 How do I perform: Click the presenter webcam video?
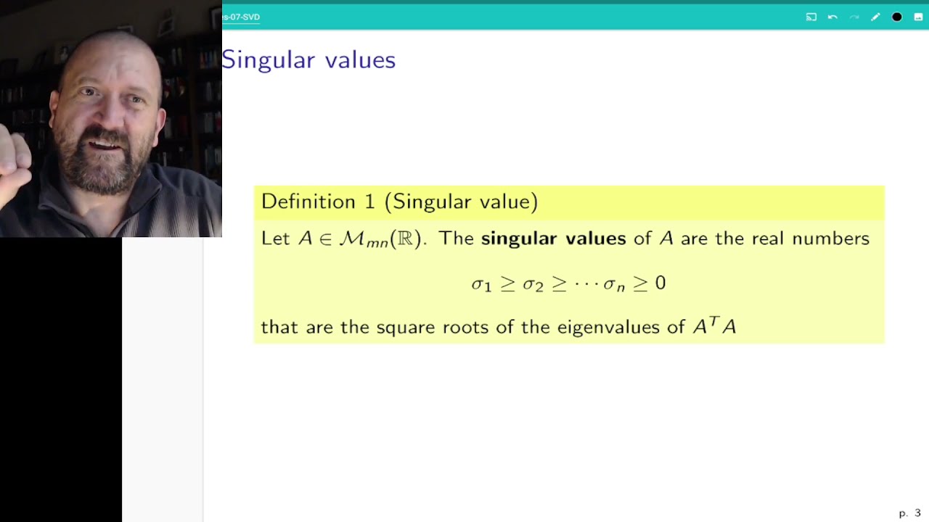[x=110, y=119]
